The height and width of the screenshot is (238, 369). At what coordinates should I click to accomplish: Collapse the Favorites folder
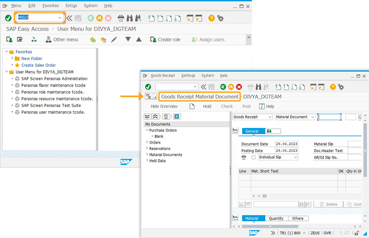coord(7,52)
